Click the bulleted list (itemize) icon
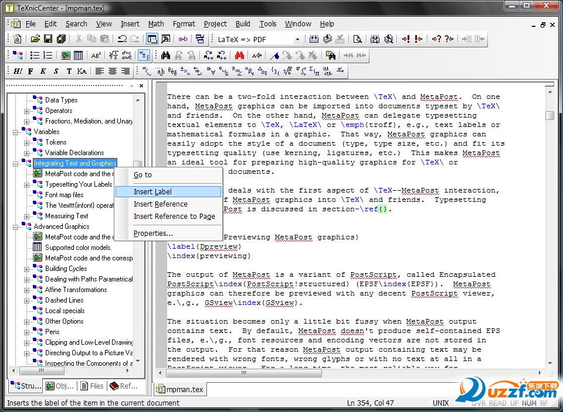 pyautogui.click(x=35, y=56)
